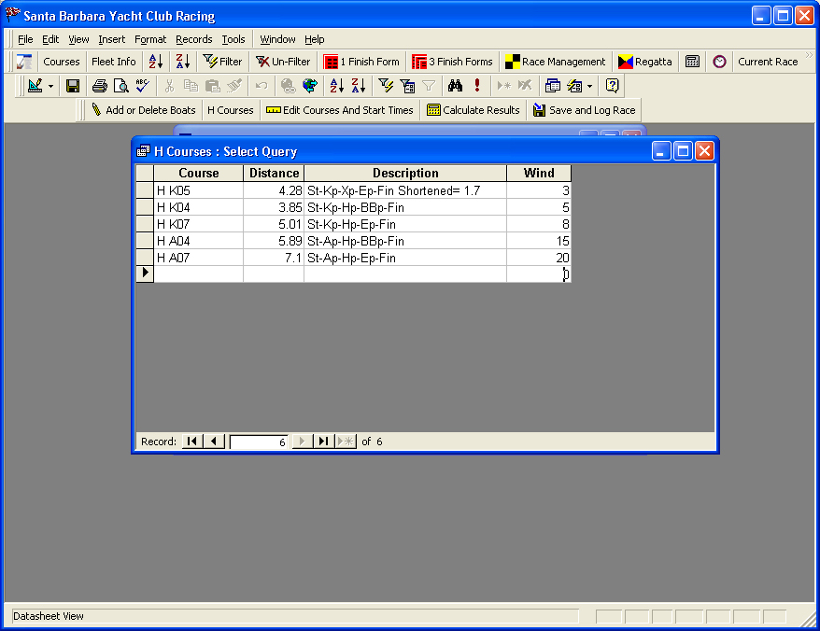820x631 pixels.
Task: Open Print Preview icon
Action: (x=120, y=86)
